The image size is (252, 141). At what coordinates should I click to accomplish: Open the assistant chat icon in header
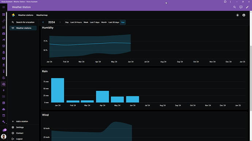241,7
